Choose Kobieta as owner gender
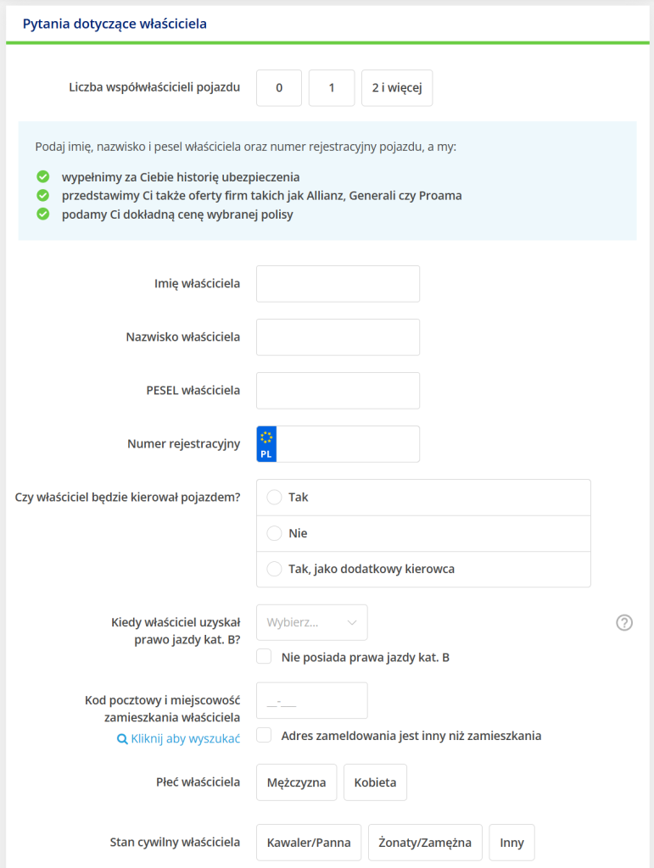The height and width of the screenshot is (868, 654). [375, 782]
